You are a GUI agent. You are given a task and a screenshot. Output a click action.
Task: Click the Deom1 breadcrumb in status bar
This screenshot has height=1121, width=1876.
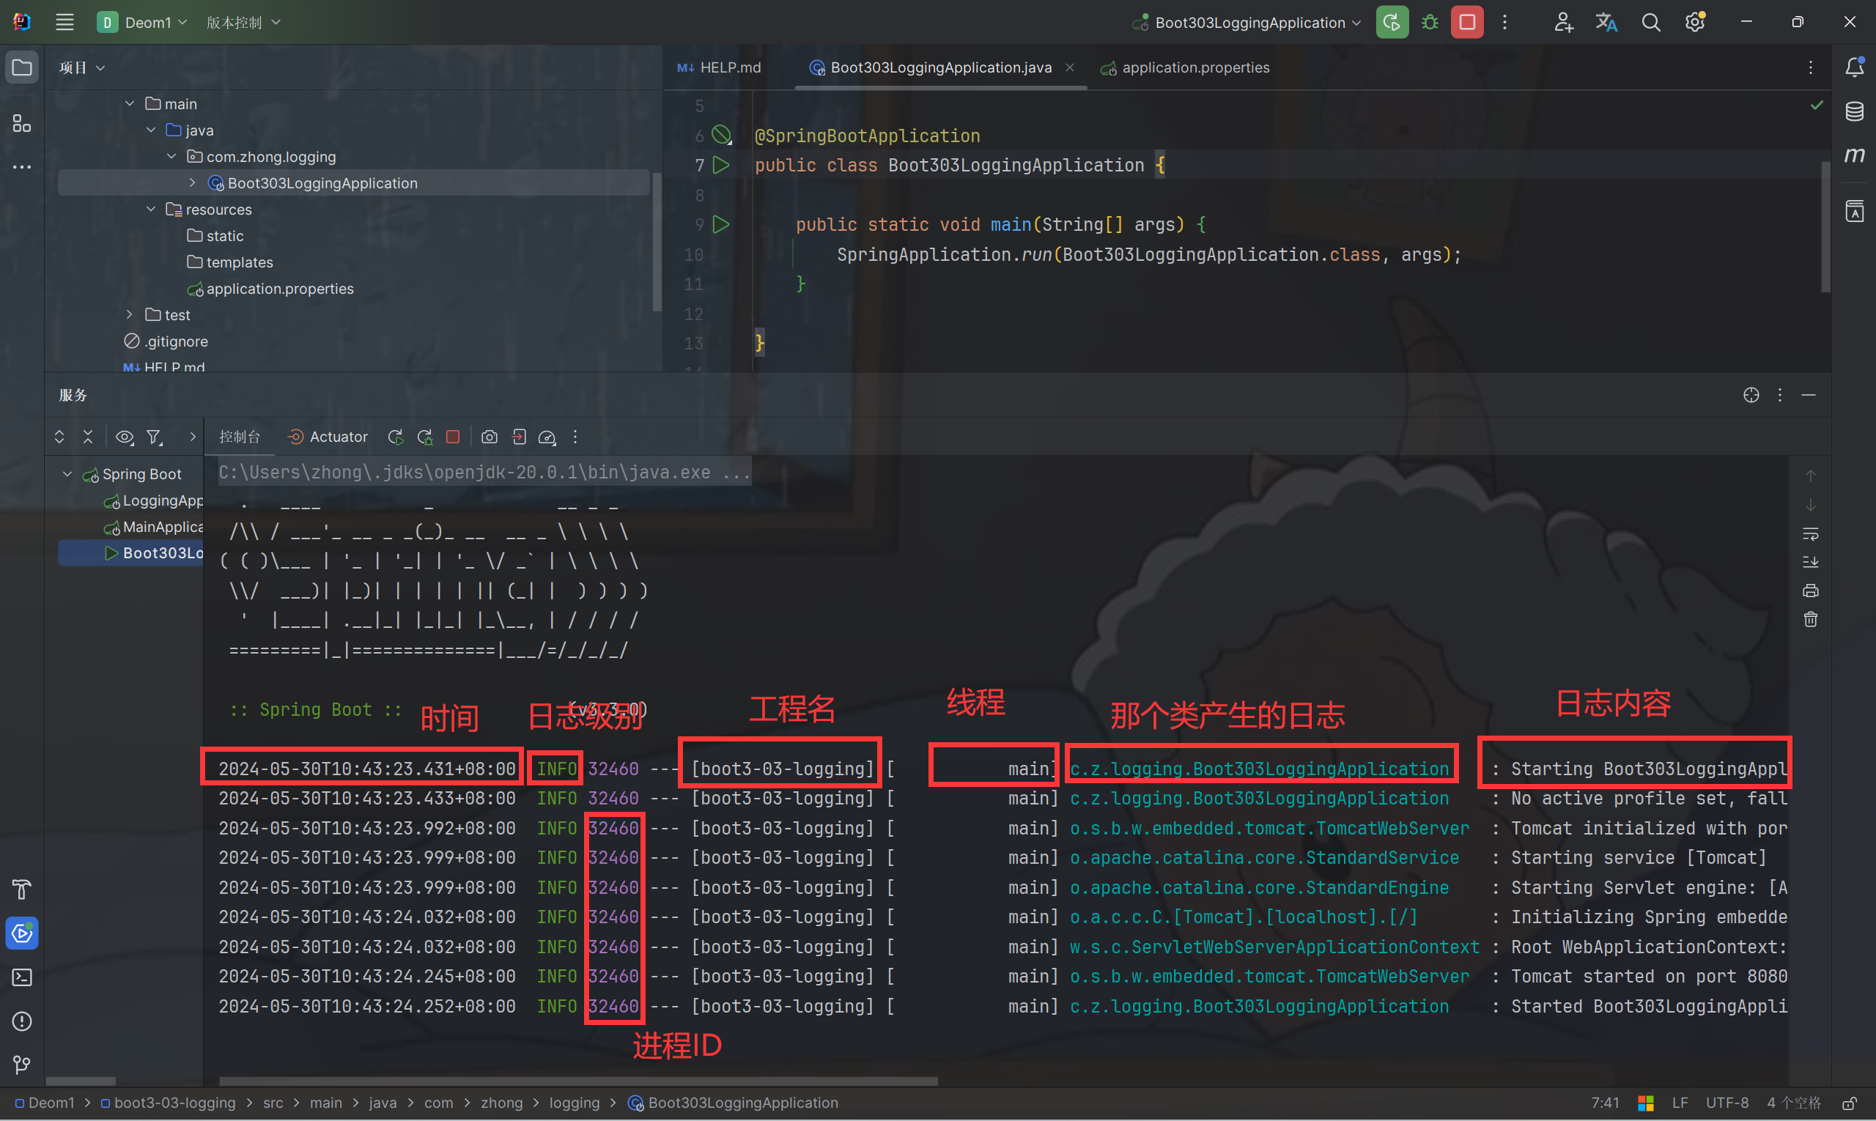45,1103
